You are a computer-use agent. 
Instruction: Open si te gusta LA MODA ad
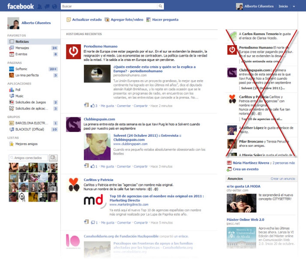click(243, 186)
